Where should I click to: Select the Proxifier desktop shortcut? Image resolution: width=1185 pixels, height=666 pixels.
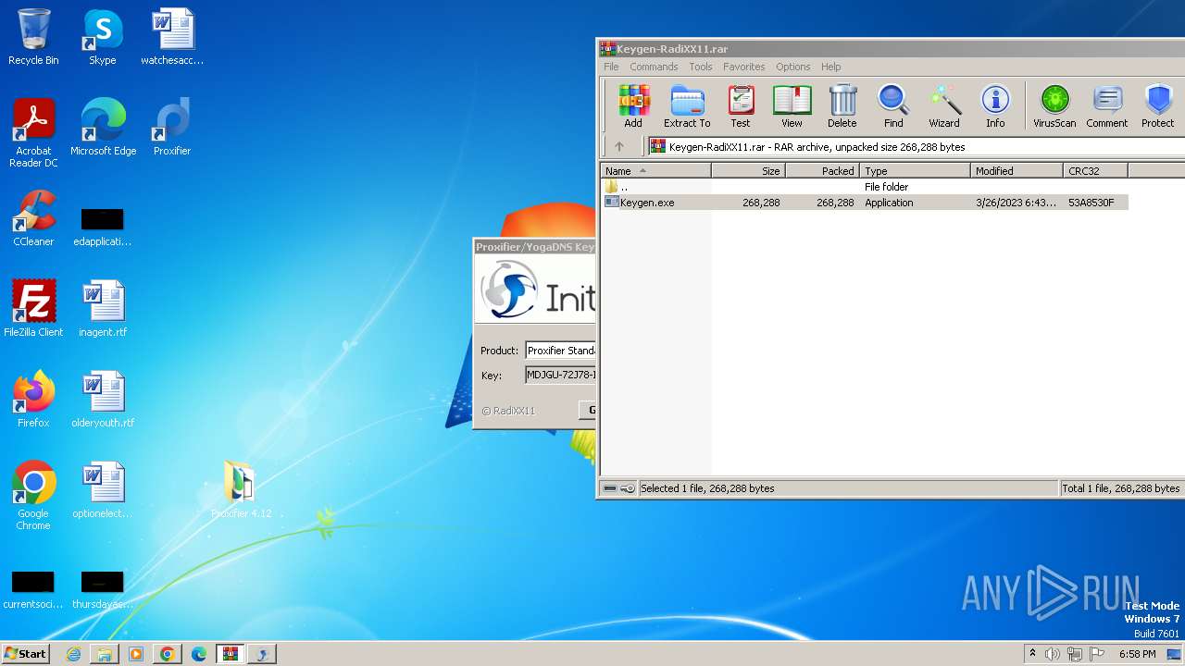tap(172, 129)
